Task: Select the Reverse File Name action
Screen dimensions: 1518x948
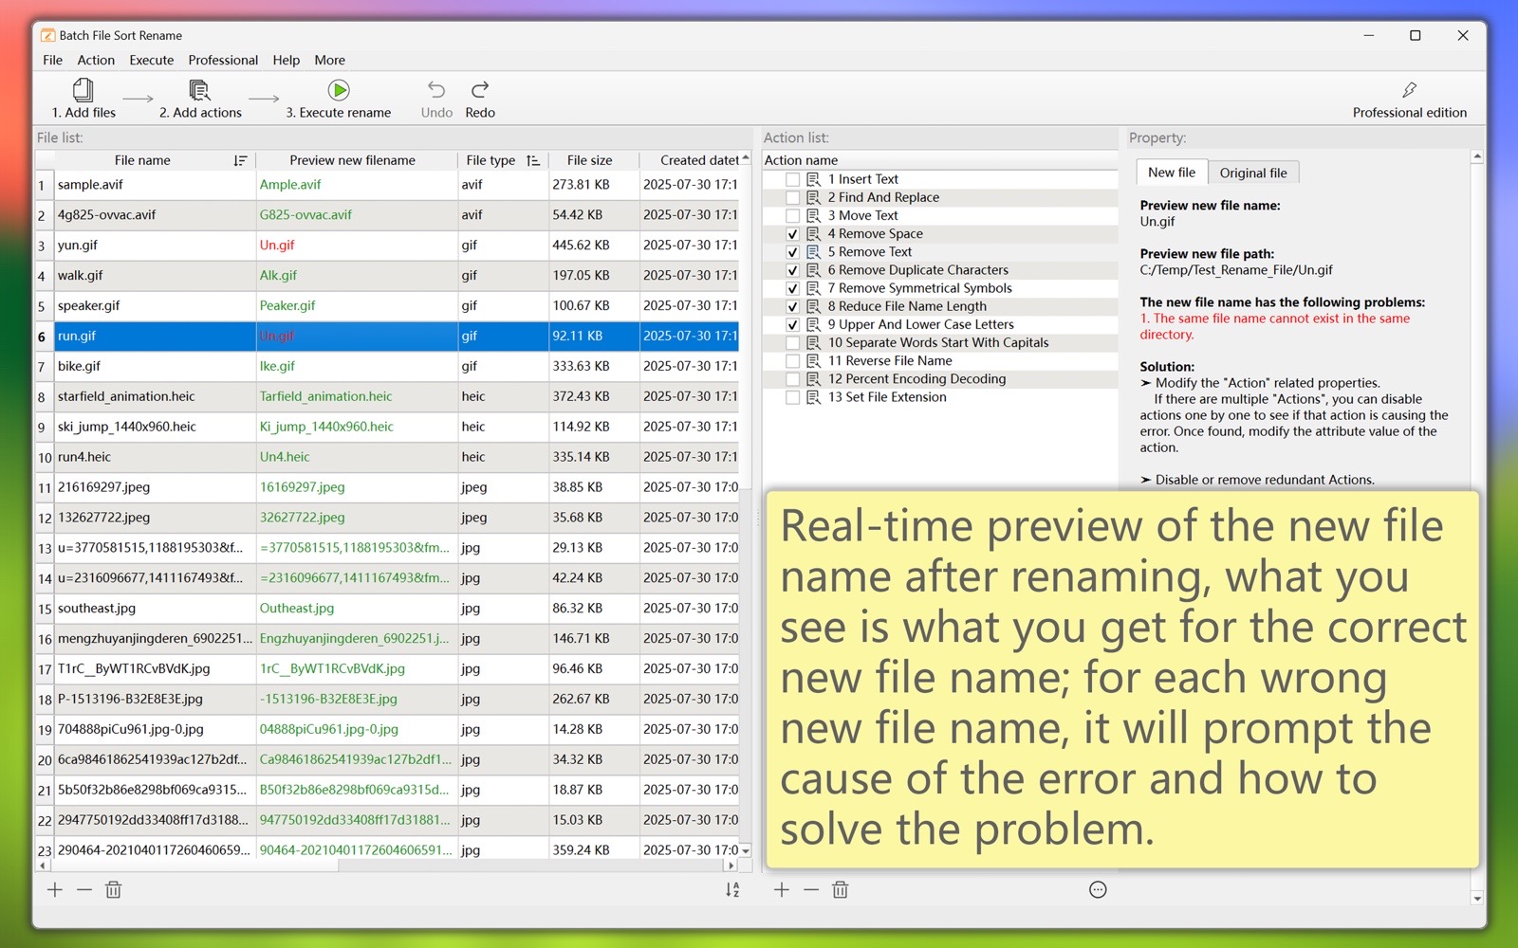Action: tap(889, 361)
